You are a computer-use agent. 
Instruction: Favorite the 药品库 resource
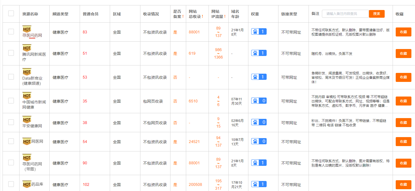[x=403, y=184]
